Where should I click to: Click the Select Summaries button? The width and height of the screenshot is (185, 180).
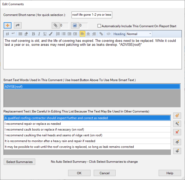tap(19, 162)
